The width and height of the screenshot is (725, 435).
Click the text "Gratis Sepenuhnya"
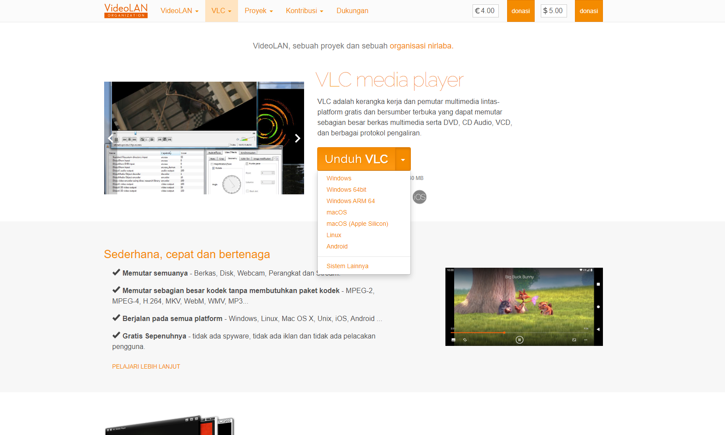154,336
